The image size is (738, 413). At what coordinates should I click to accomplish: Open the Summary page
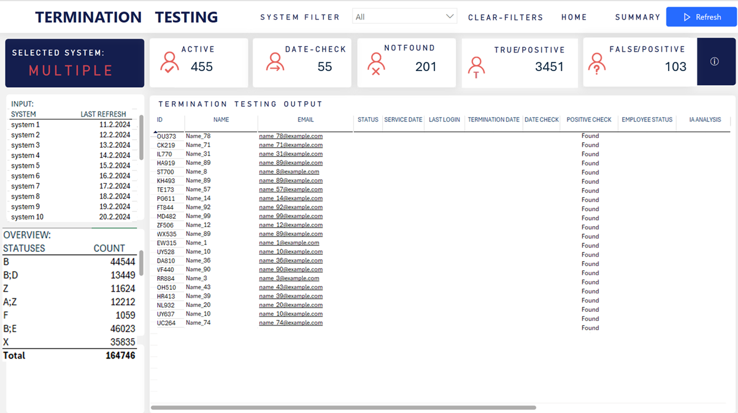pyautogui.click(x=637, y=17)
